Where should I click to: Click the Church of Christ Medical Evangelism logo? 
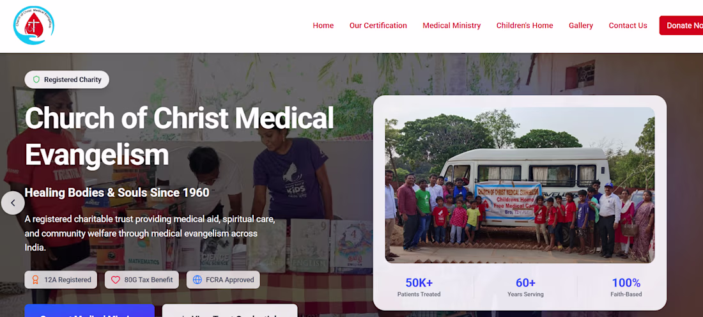click(x=34, y=26)
